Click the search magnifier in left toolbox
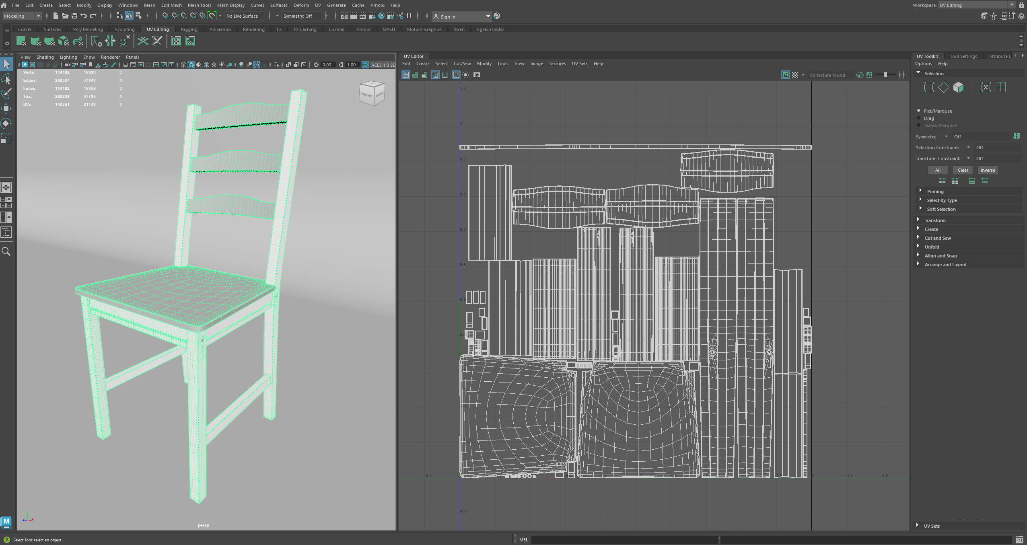The height and width of the screenshot is (545, 1027). click(6, 251)
